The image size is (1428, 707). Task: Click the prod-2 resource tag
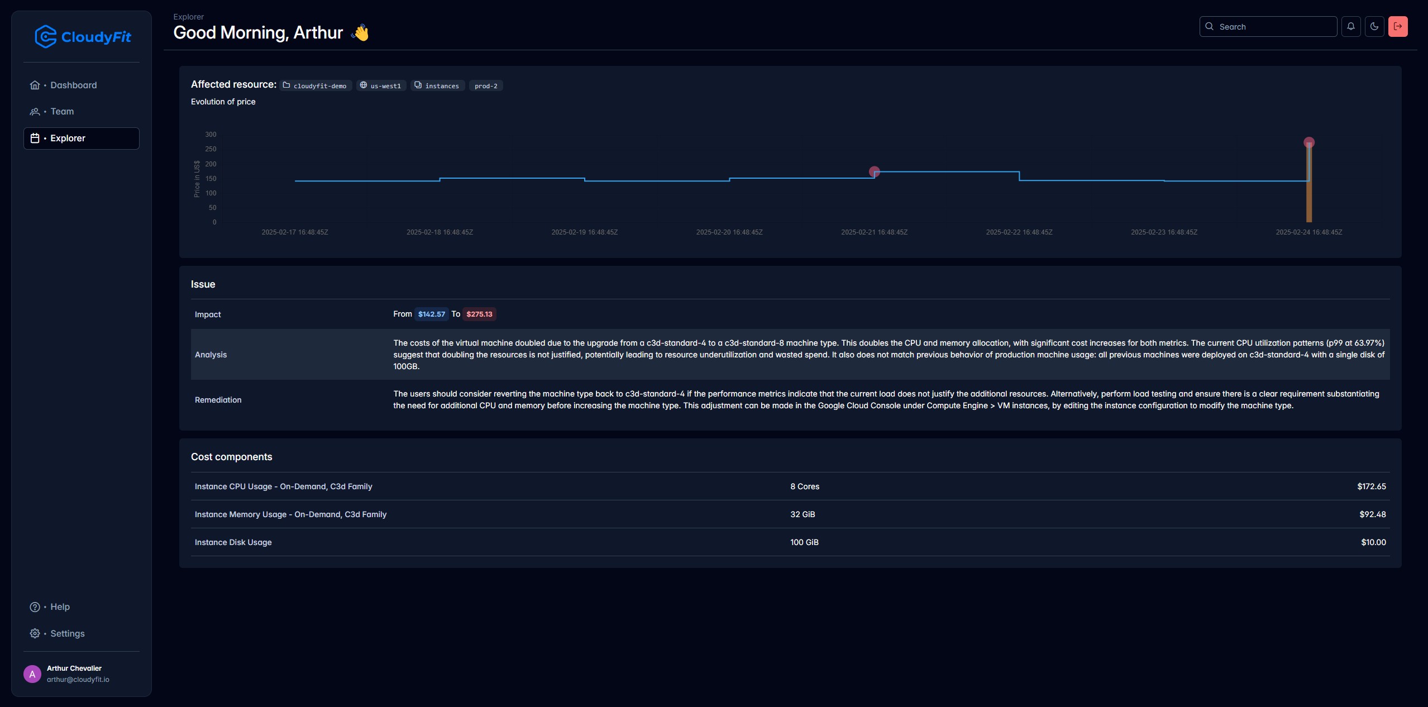pos(485,85)
